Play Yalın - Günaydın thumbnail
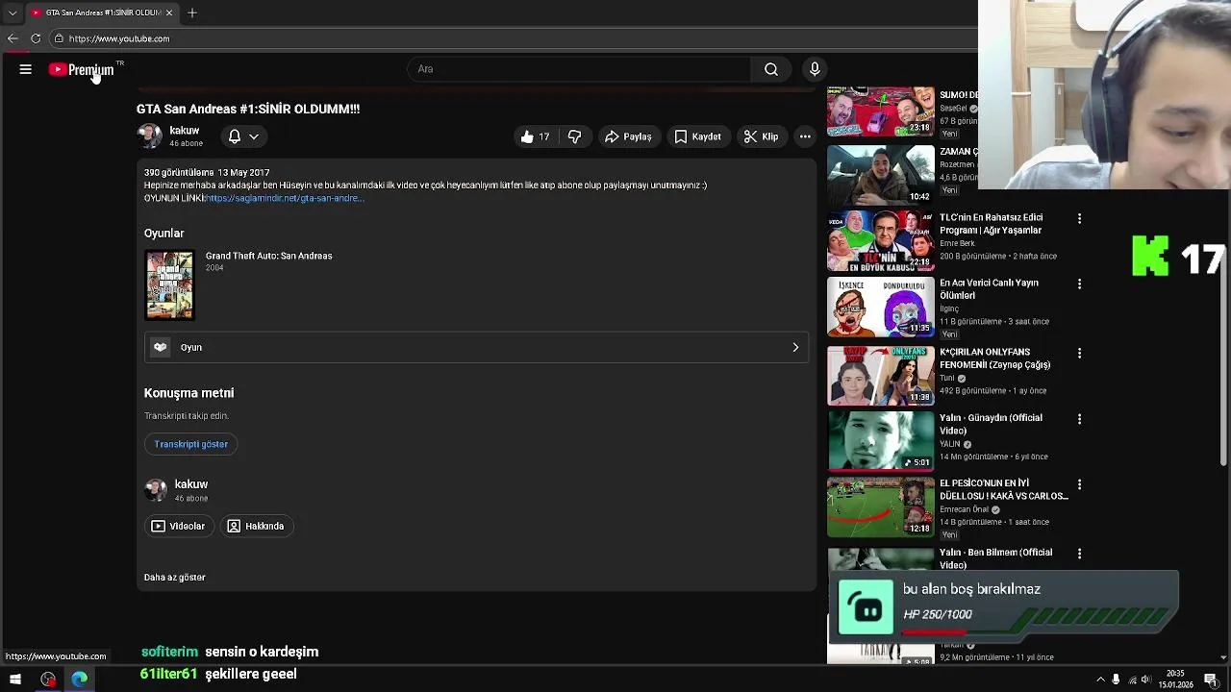Viewport: 1231px width, 692px height. click(x=881, y=440)
